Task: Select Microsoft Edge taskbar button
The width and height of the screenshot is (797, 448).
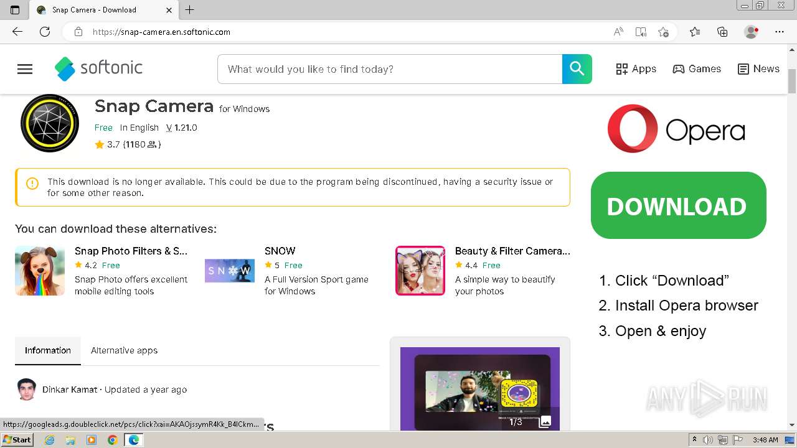Action: coord(133,440)
